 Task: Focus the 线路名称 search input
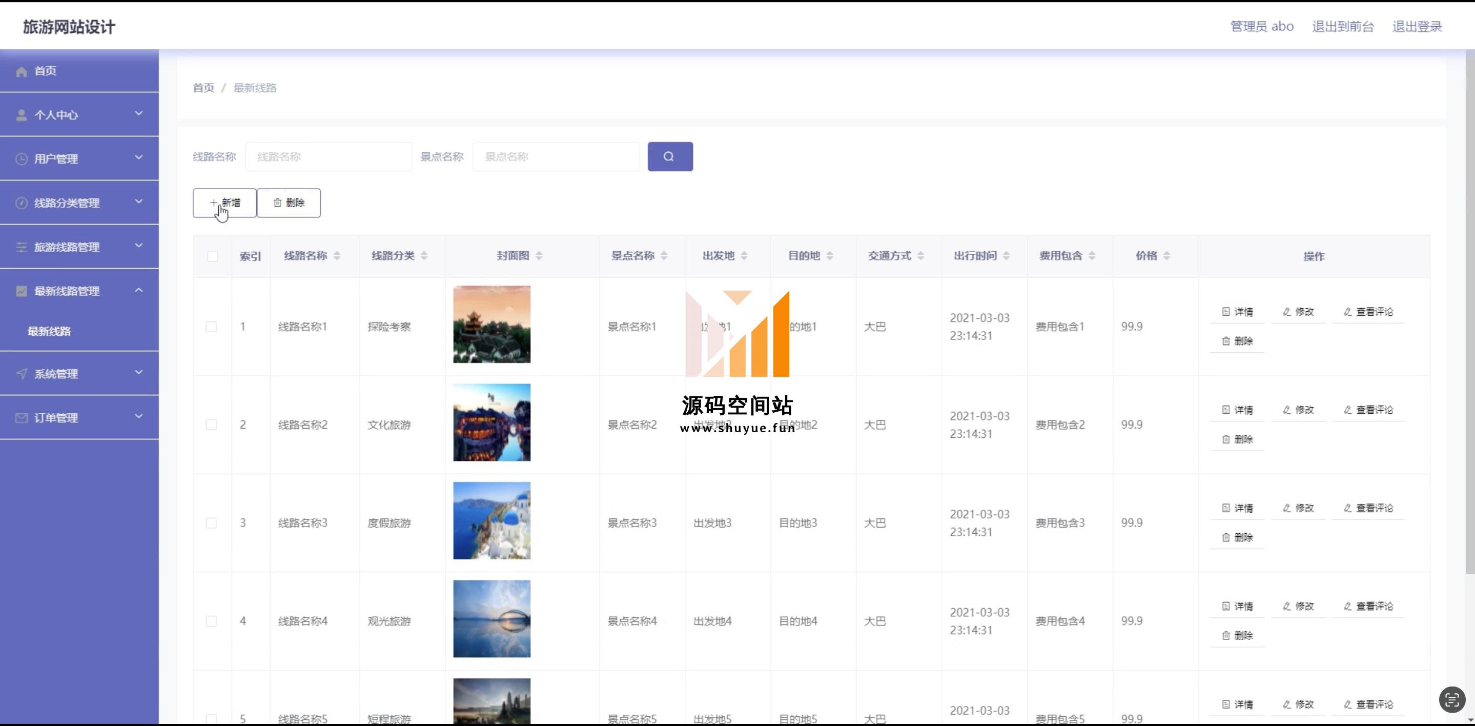[x=329, y=156]
